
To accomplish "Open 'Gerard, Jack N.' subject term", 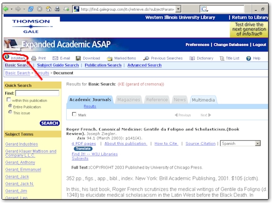I will pos(19,184).
